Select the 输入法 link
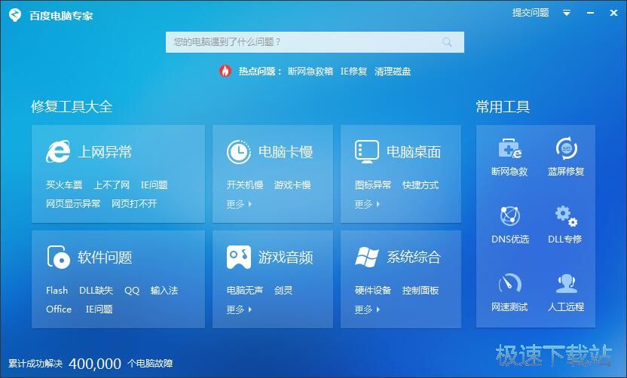The height and width of the screenshot is (378, 627). pyautogui.click(x=164, y=291)
